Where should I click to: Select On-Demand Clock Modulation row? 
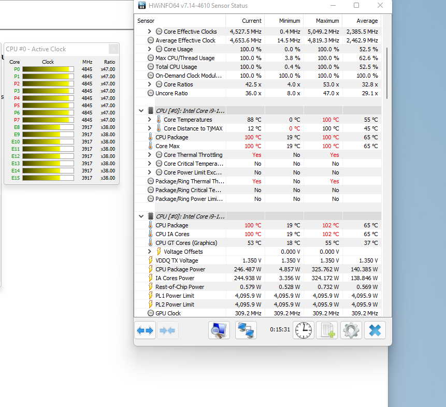coord(257,76)
